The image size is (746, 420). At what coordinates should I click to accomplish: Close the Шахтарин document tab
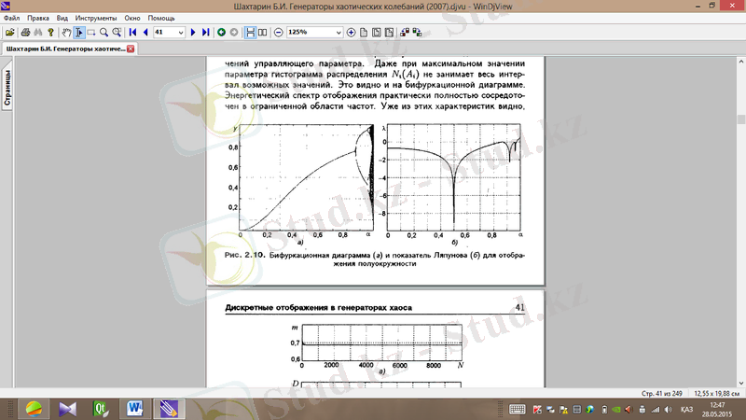point(131,49)
